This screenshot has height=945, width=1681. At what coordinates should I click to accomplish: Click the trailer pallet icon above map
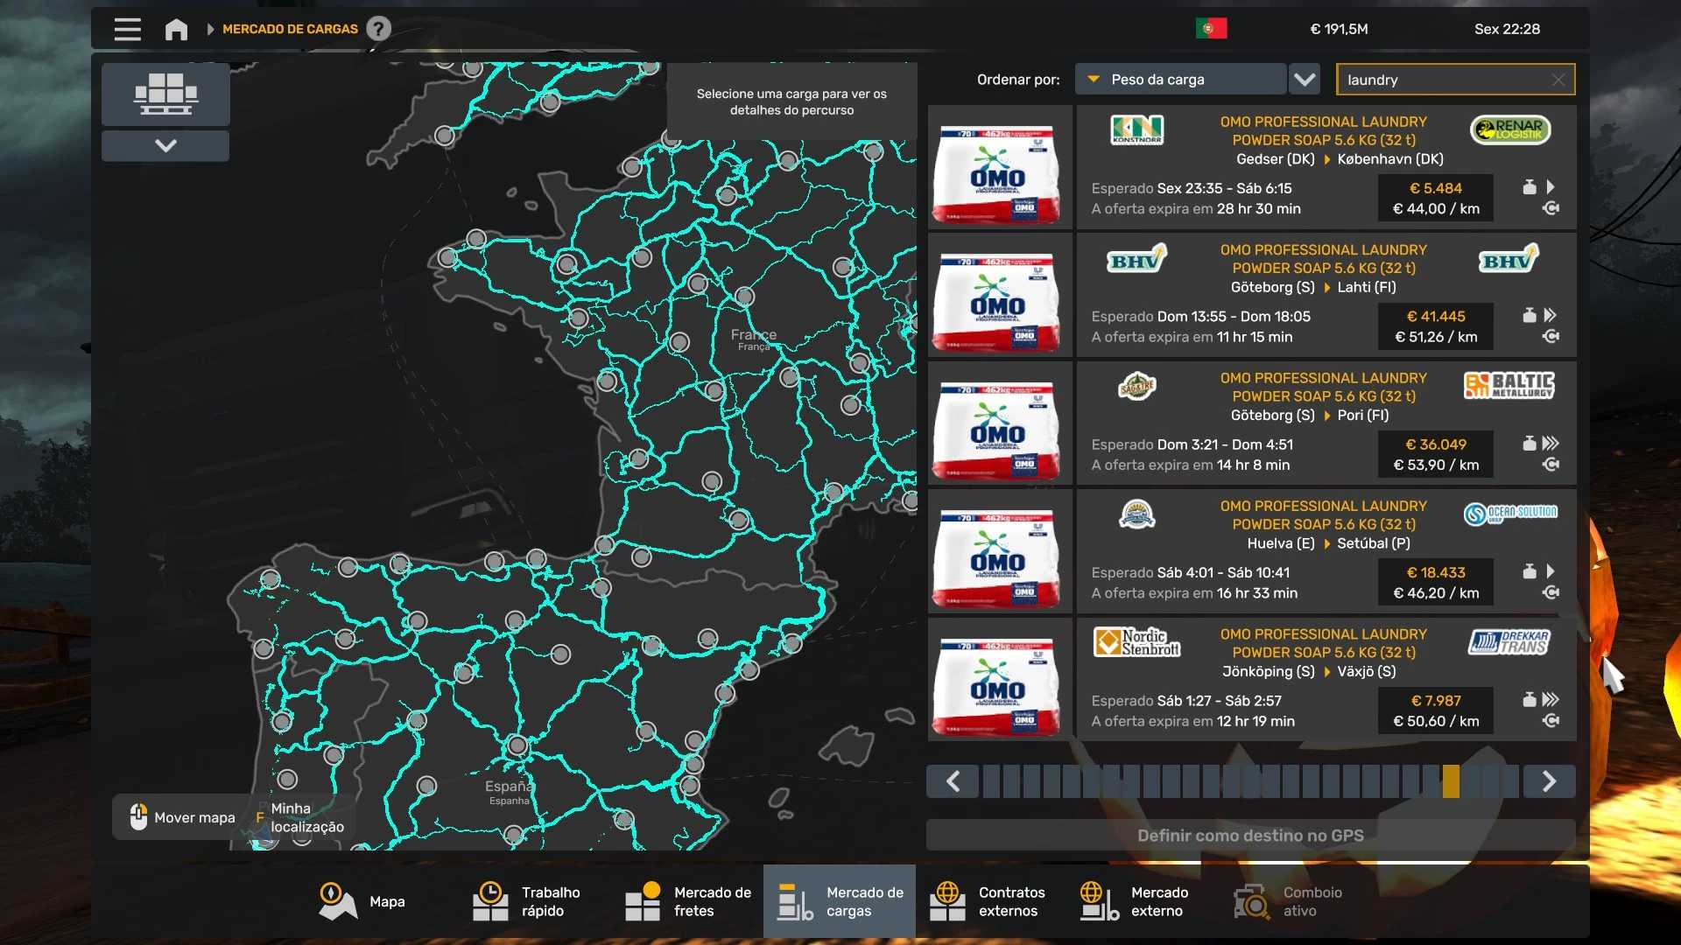tap(165, 94)
